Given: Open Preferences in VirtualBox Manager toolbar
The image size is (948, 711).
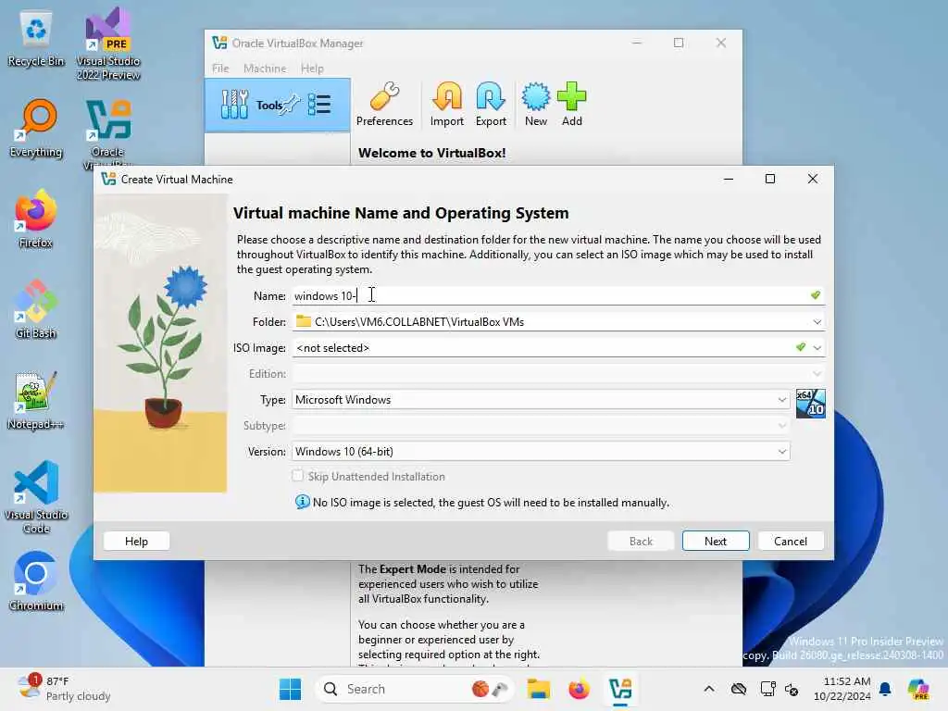Looking at the screenshot, I should click(x=384, y=104).
